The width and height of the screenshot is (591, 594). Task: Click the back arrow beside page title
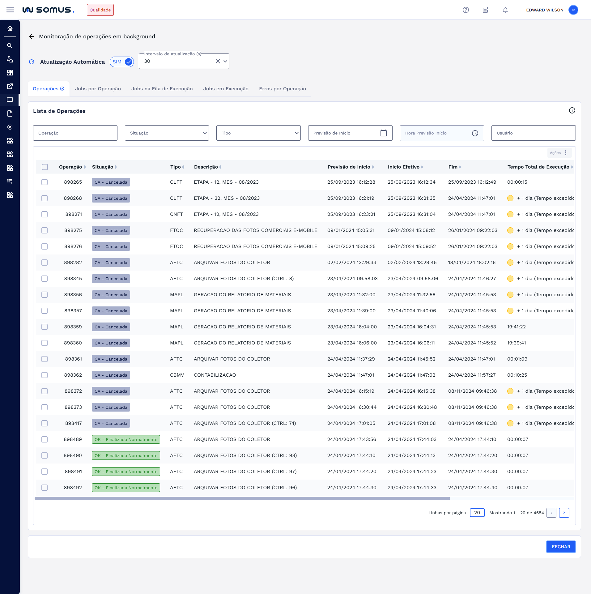tap(32, 36)
